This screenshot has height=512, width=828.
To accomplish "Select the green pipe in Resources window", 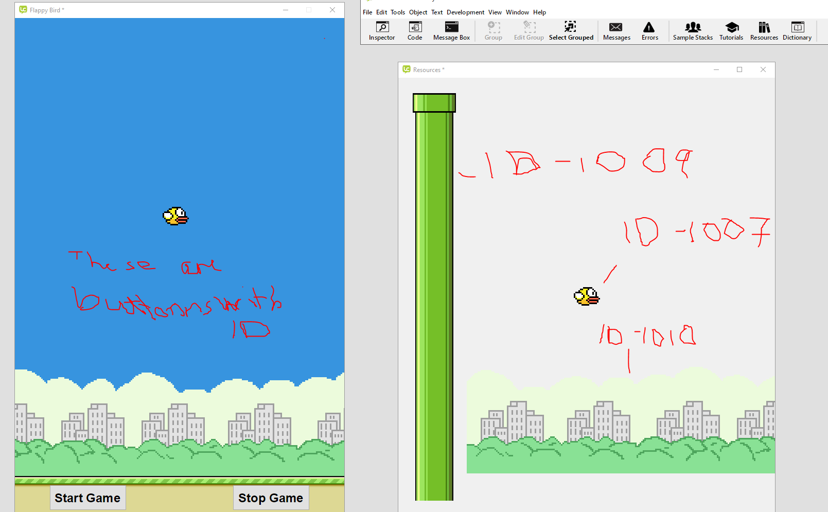I will (x=434, y=297).
